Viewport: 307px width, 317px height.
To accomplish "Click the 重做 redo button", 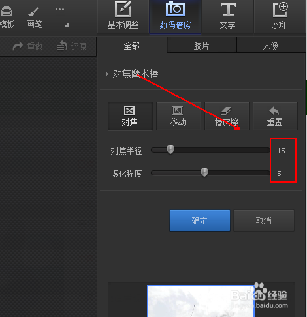I will pyautogui.click(x=27, y=46).
